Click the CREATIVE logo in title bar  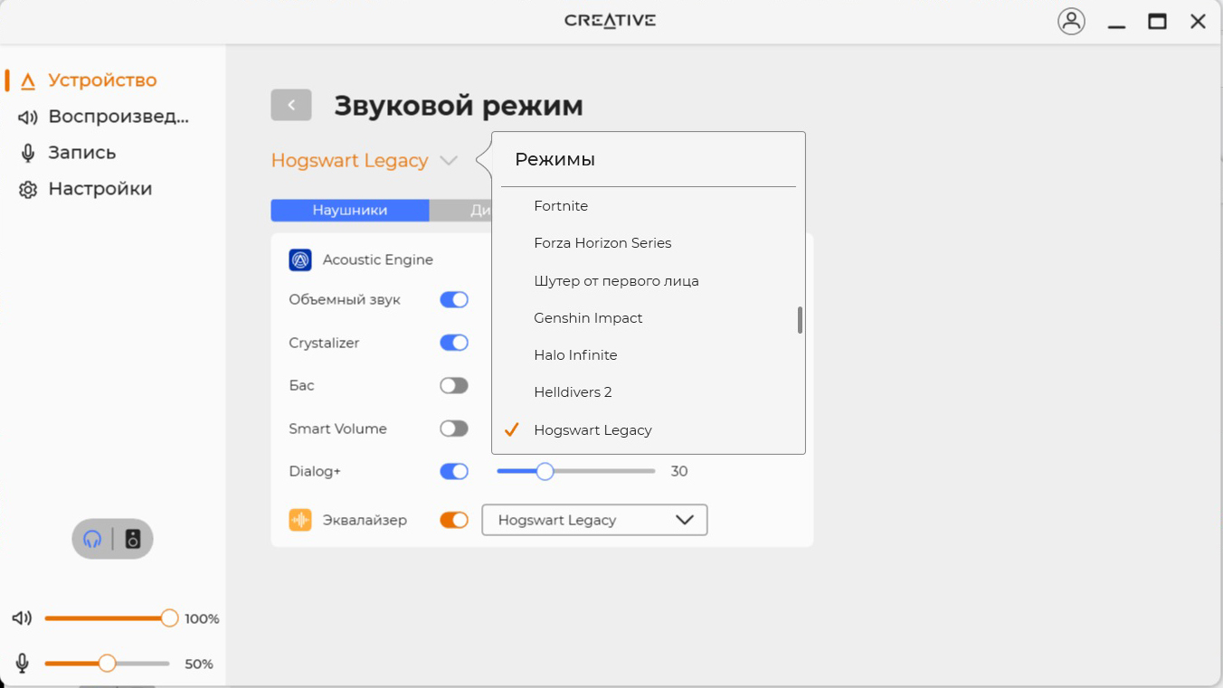(x=611, y=21)
